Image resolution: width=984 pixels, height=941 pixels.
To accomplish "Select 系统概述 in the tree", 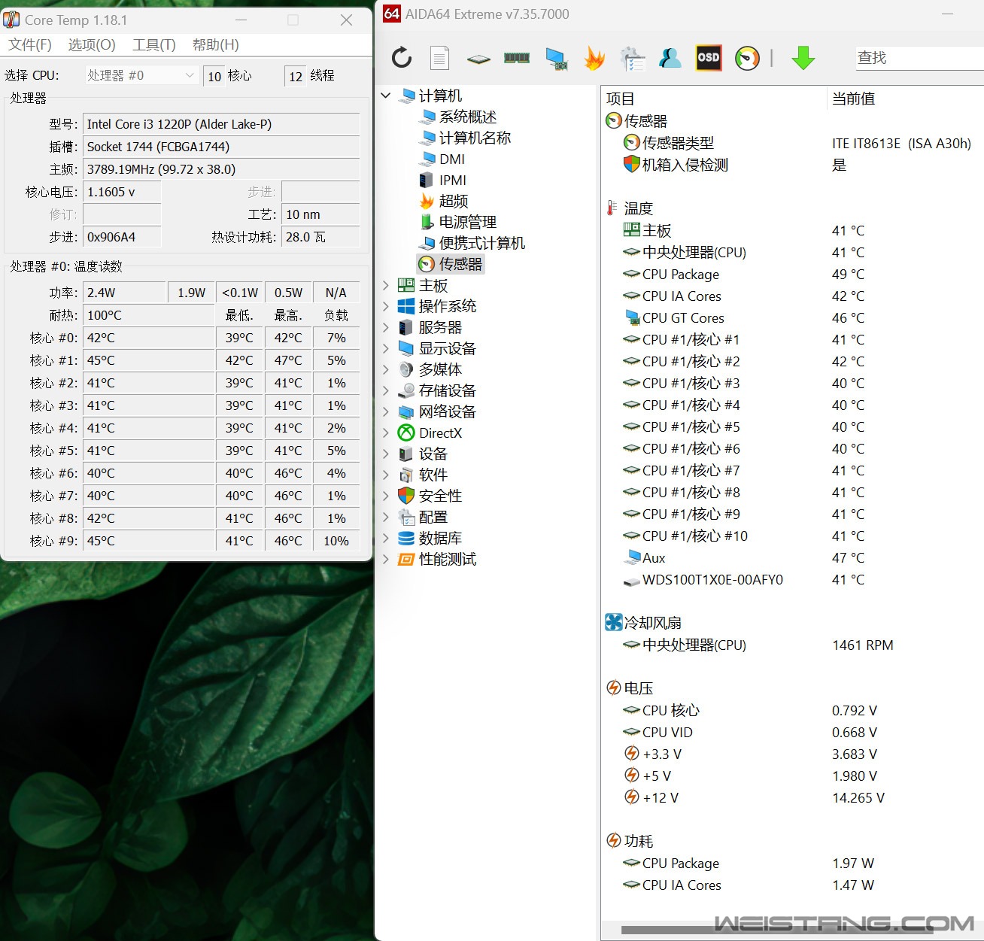I will [467, 117].
